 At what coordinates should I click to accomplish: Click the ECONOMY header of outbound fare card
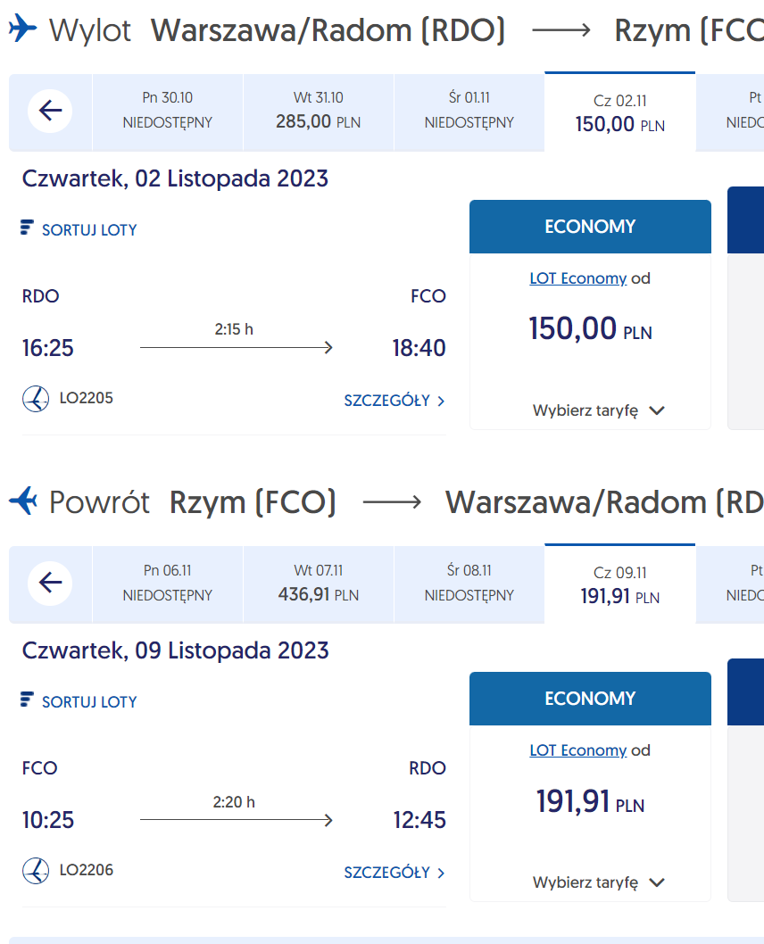pos(590,227)
